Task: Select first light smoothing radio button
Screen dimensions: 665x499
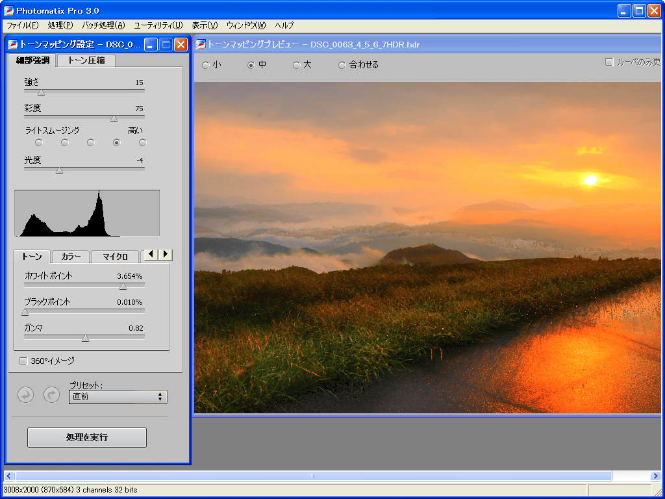Action: click(38, 142)
